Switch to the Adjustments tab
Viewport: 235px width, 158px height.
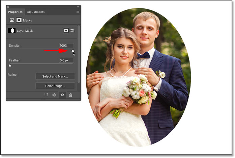[x=35, y=12]
